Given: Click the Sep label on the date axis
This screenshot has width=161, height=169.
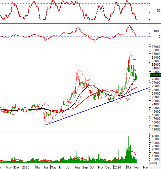Looking at the screenshot, I should point(85,167).
